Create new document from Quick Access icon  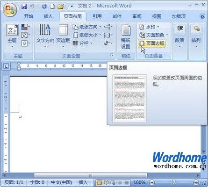(x=52, y=7)
